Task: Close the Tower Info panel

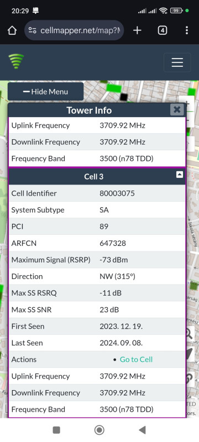Action: (x=177, y=109)
